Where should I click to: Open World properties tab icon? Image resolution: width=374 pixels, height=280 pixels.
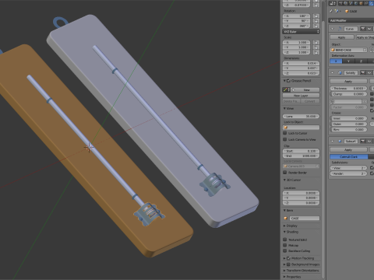point(356,3)
